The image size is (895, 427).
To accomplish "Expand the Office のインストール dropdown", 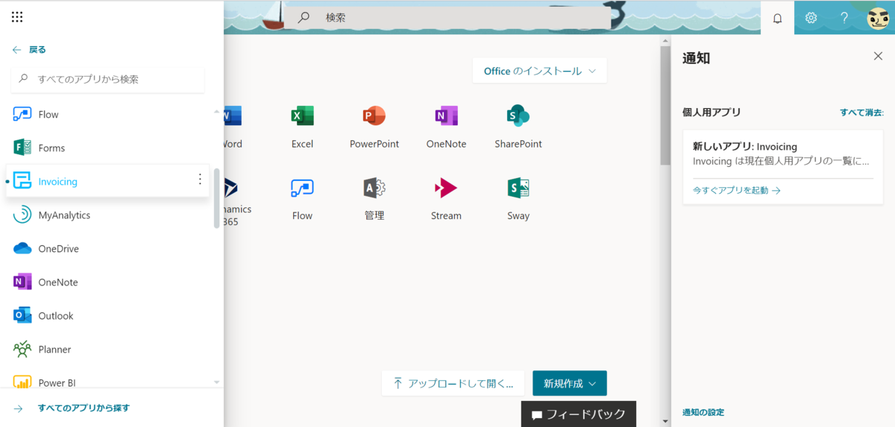I will pos(540,71).
